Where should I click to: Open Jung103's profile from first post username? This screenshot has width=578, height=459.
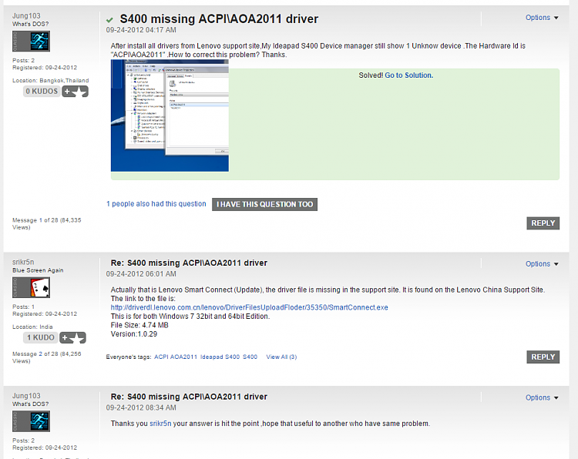pos(26,15)
